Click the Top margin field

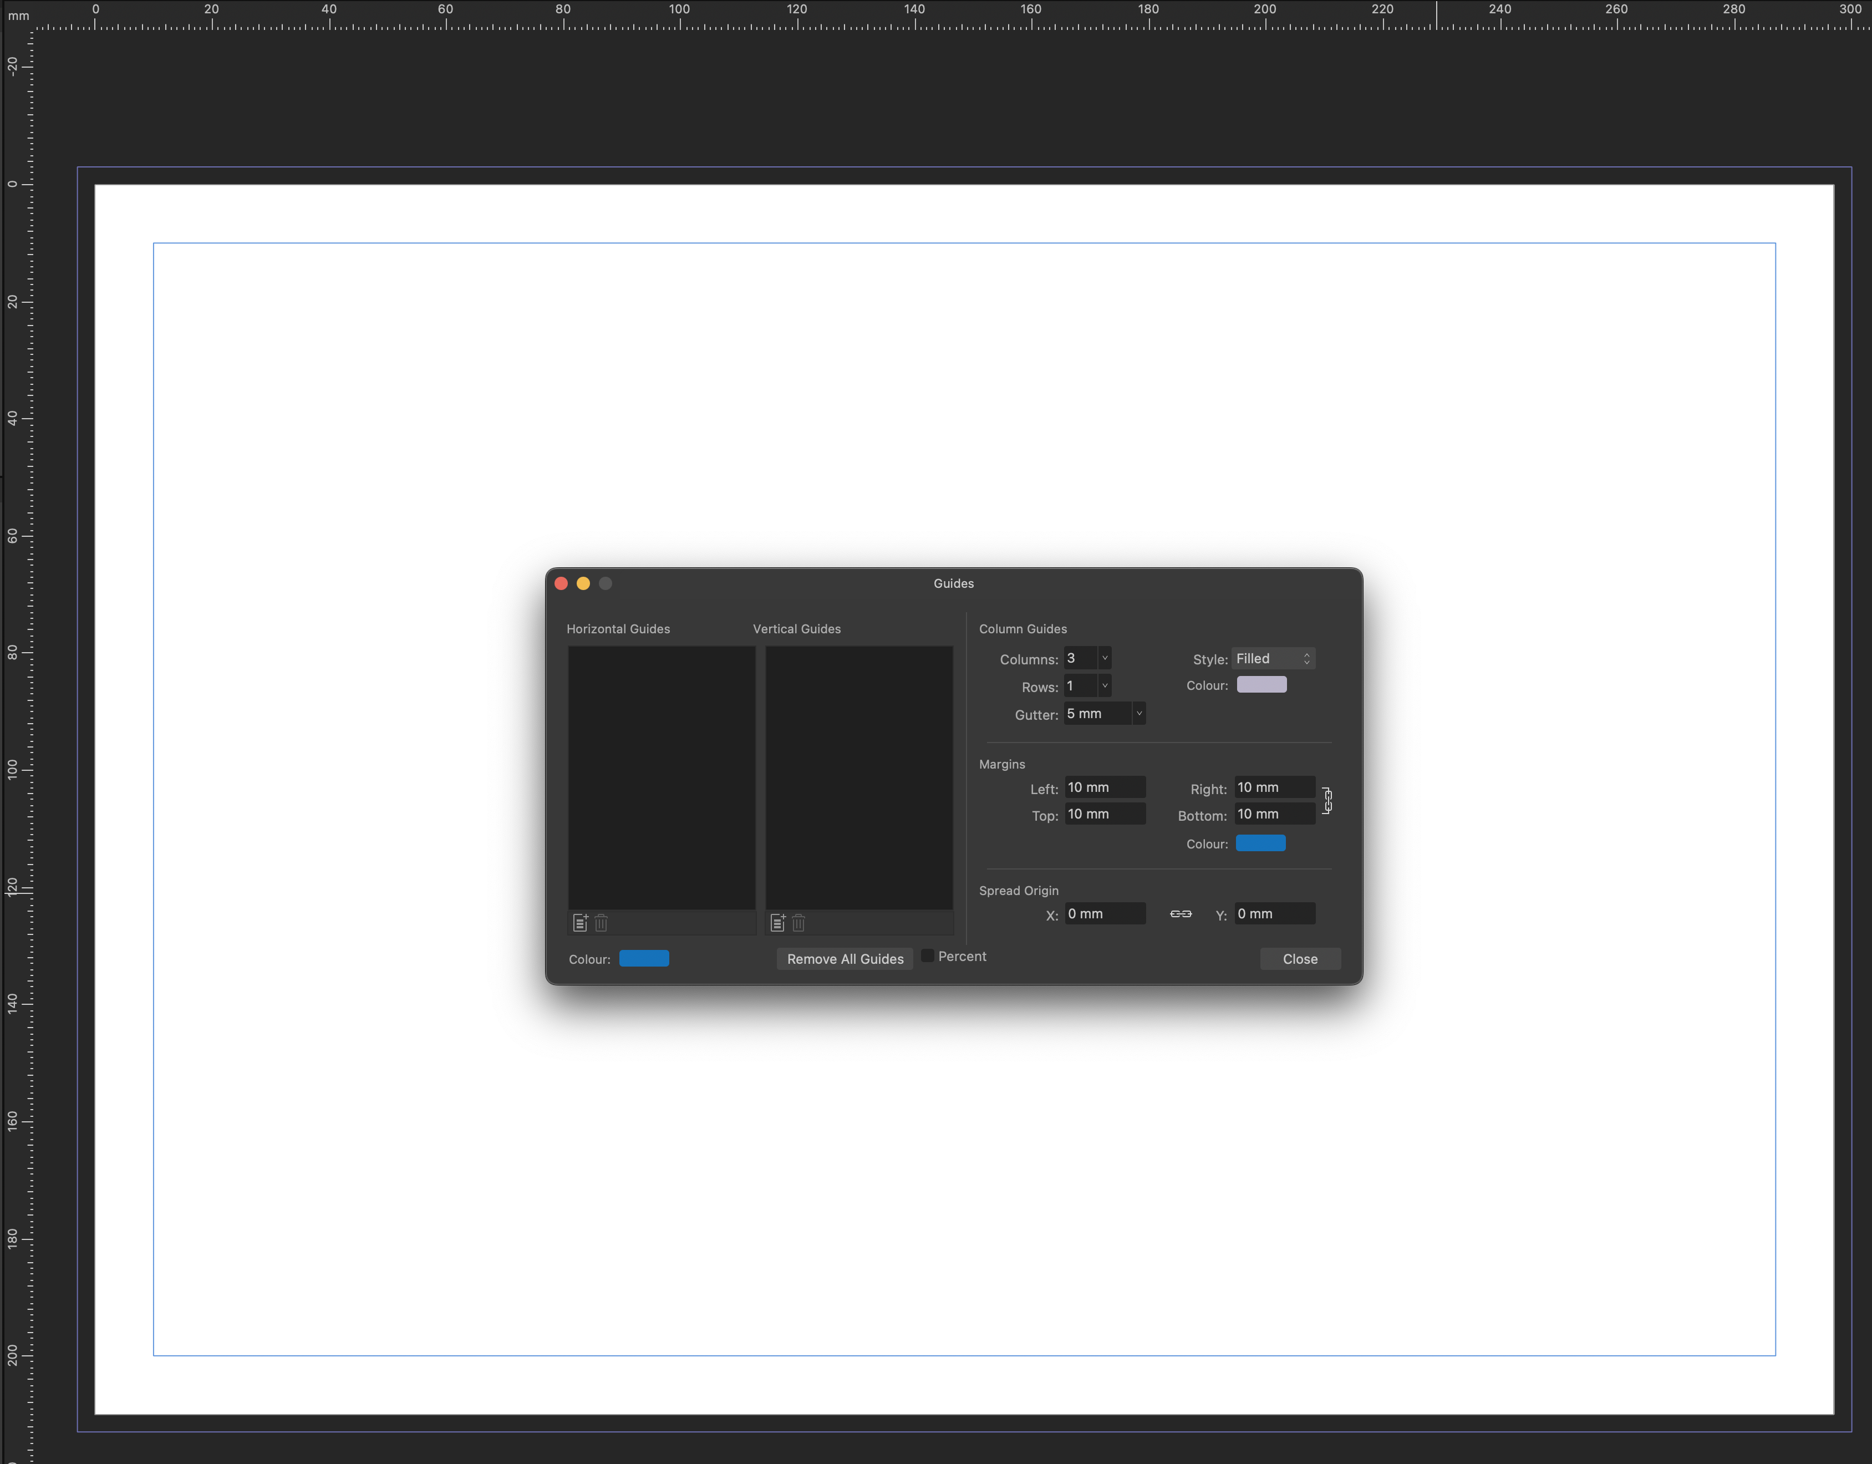coord(1106,814)
